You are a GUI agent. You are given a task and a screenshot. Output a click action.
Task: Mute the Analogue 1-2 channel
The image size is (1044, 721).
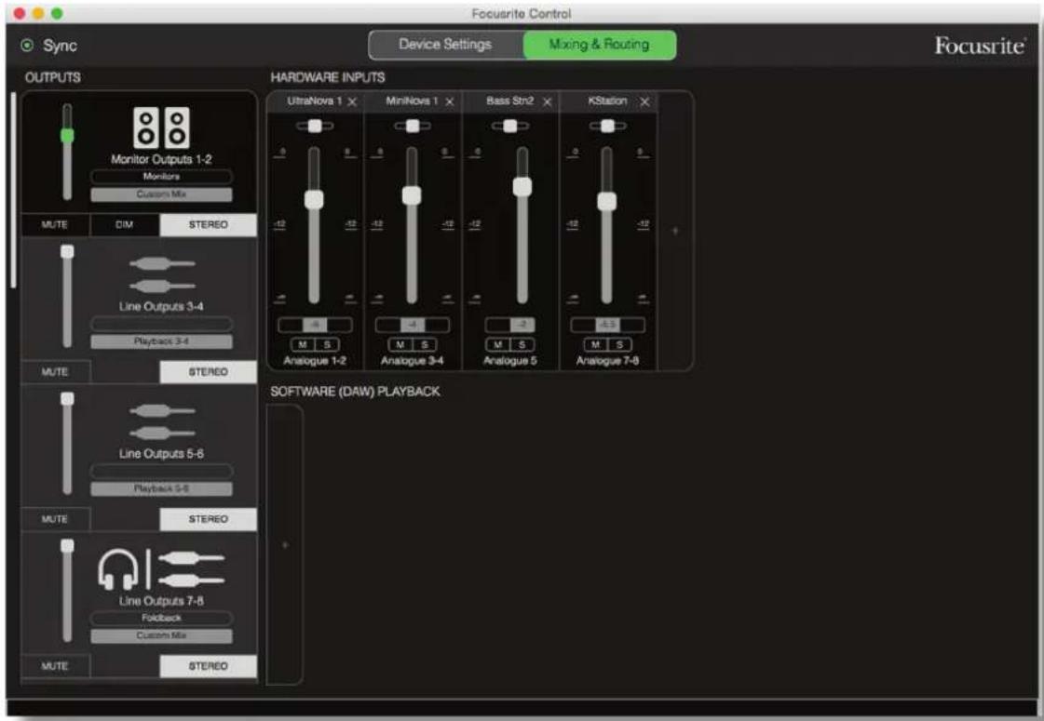click(303, 344)
